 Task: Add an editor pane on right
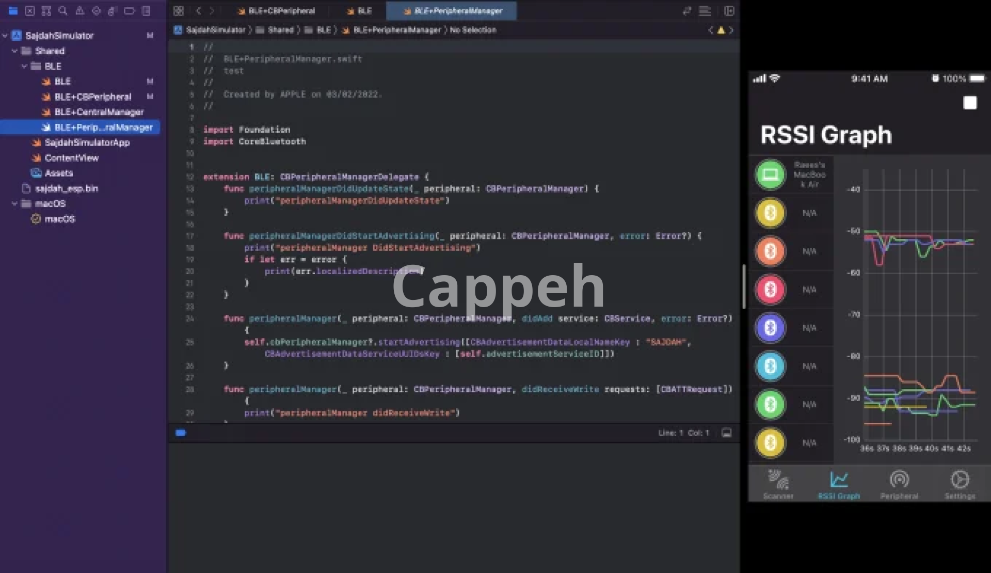pos(729,11)
